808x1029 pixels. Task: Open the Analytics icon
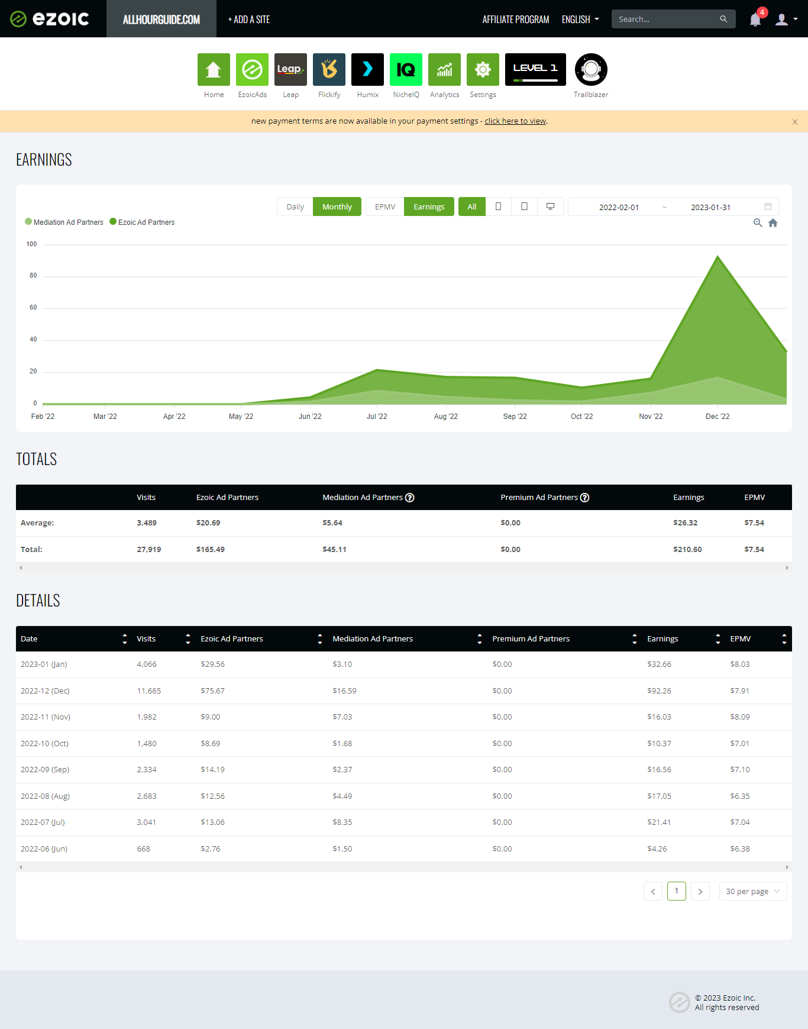pyautogui.click(x=444, y=69)
